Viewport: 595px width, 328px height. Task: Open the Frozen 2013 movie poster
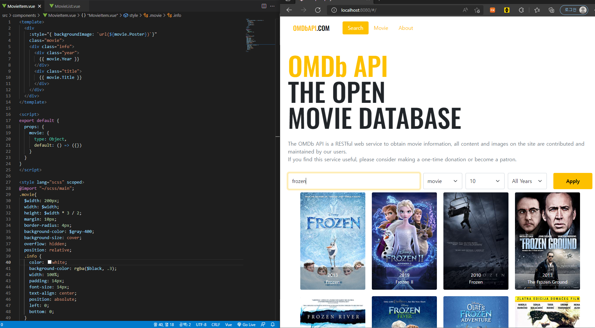(x=332, y=241)
